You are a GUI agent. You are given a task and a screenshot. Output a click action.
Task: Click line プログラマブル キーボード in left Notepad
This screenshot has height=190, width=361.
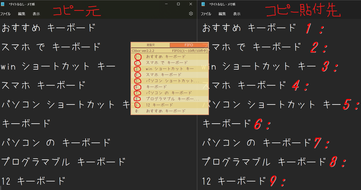point(63,161)
